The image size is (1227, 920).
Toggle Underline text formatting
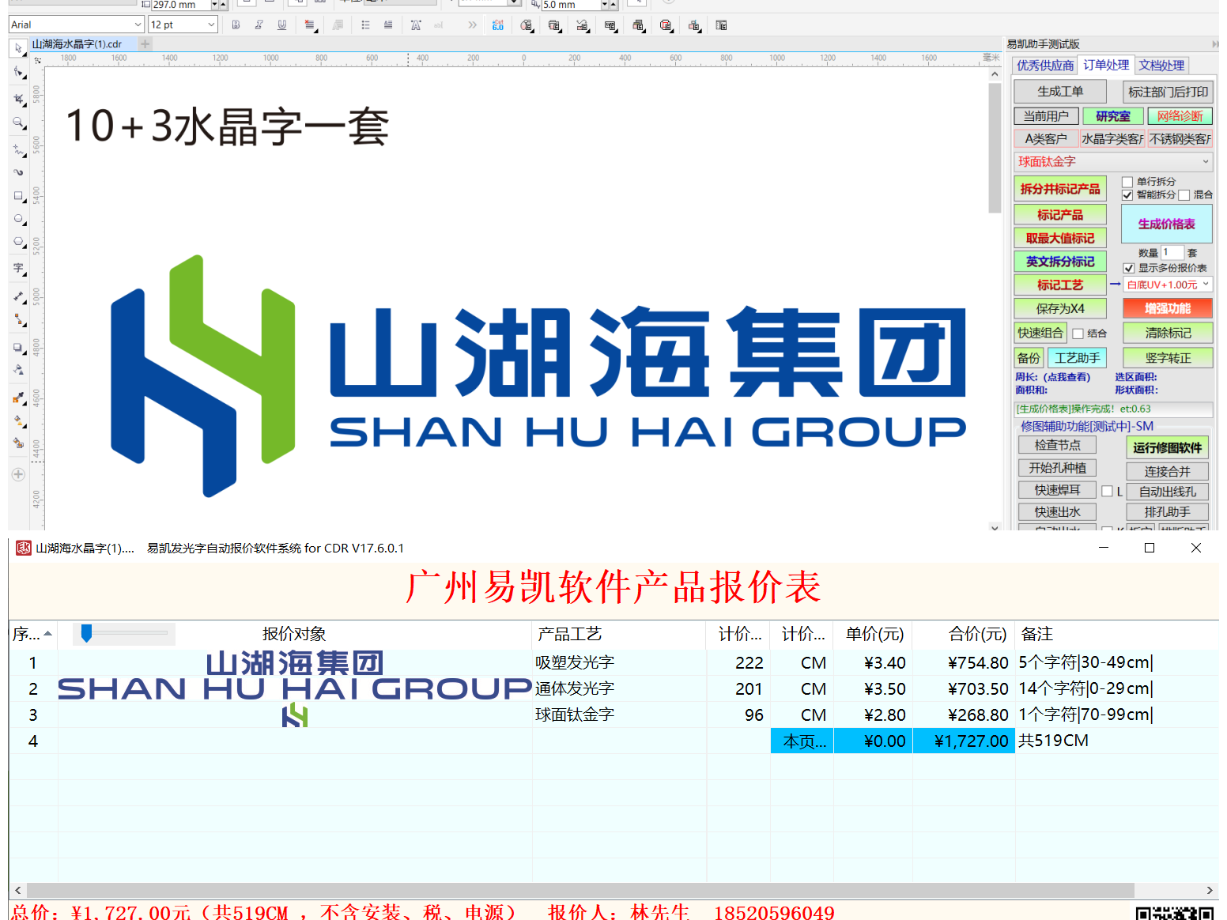tap(281, 25)
